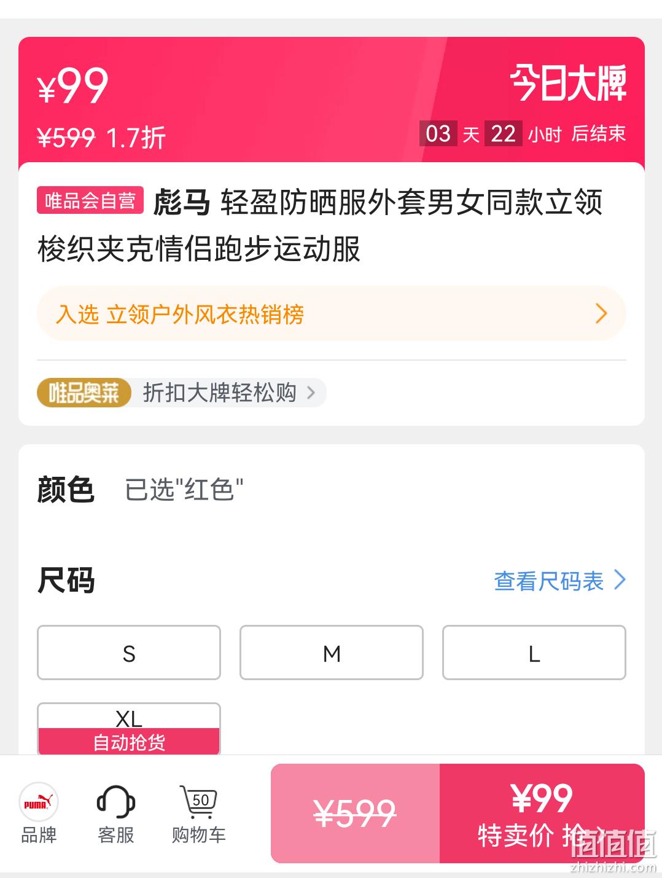Tap the 唯品会自营 label tag

tap(90, 200)
